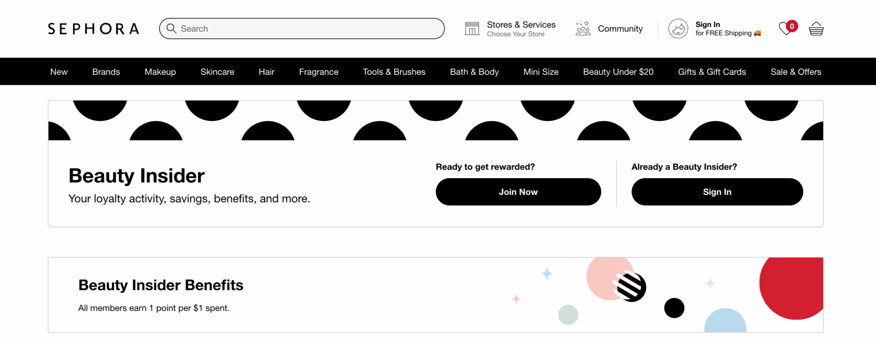Open the New menu
This screenshot has height=342, width=876.
coord(59,71)
